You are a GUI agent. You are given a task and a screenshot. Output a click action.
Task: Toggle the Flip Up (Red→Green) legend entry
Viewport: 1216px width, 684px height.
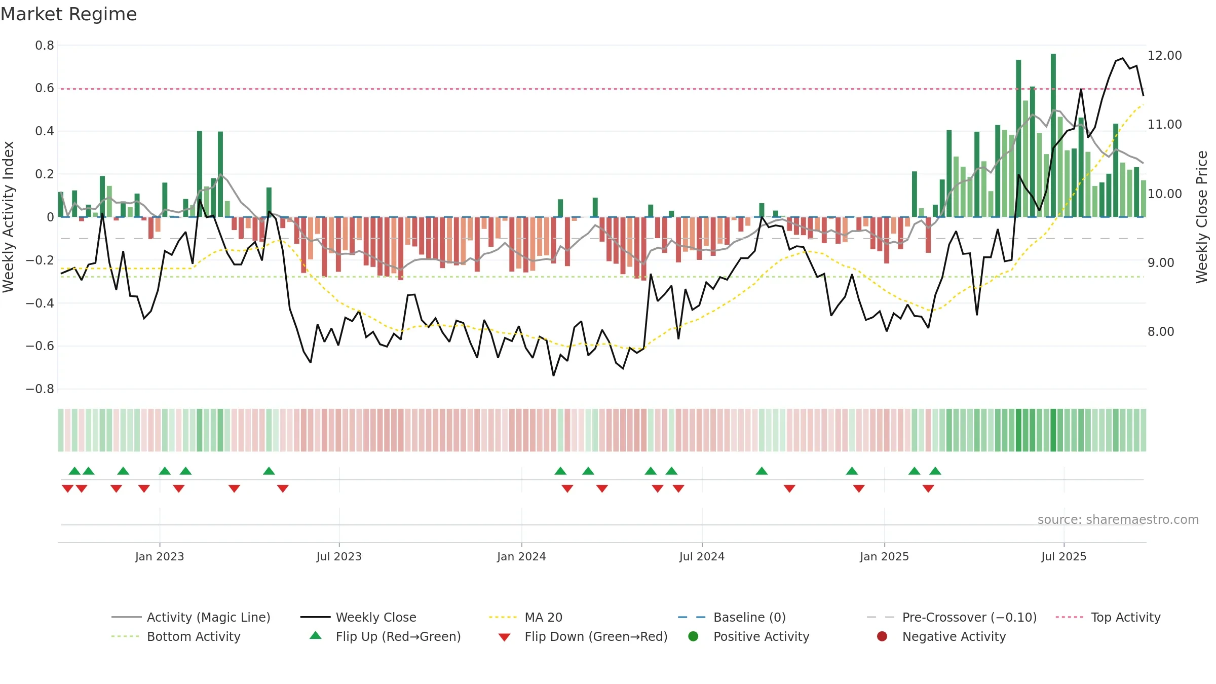pyautogui.click(x=385, y=636)
